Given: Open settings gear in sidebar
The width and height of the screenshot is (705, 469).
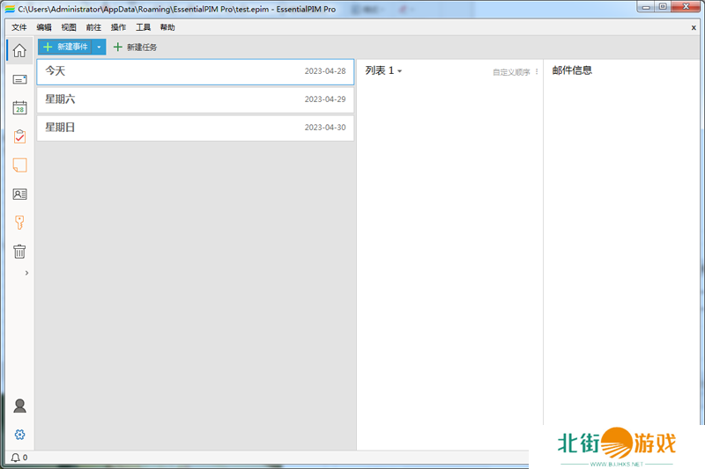Looking at the screenshot, I should [x=19, y=435].
